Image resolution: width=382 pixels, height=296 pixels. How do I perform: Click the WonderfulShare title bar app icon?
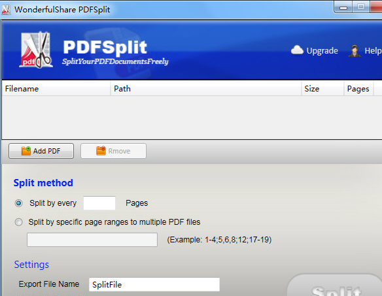[x=6, y=10]
